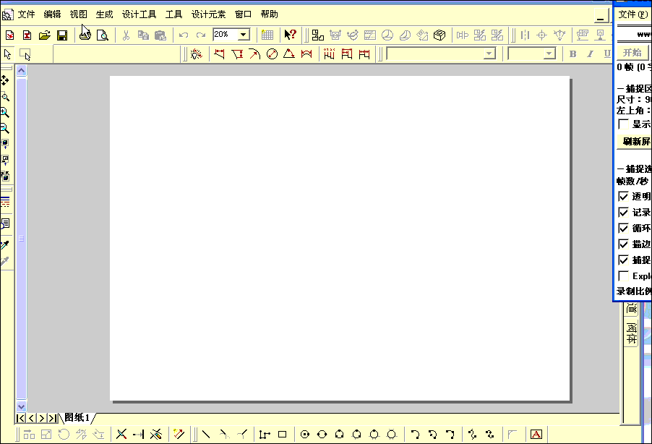Uncheck the 记录 checkbox

[x=623, y=212]
